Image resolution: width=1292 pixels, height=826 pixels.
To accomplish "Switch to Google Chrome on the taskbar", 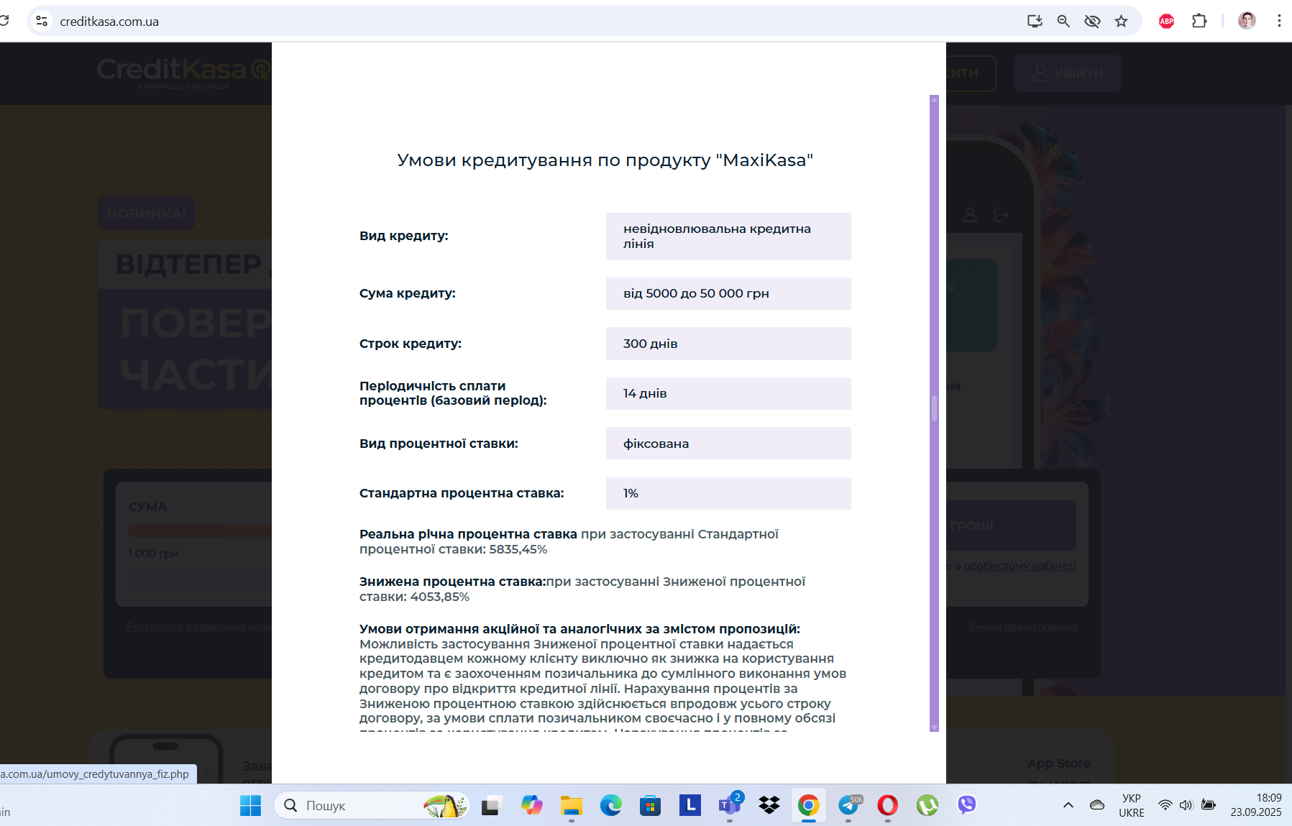I will tap(809, 806).
